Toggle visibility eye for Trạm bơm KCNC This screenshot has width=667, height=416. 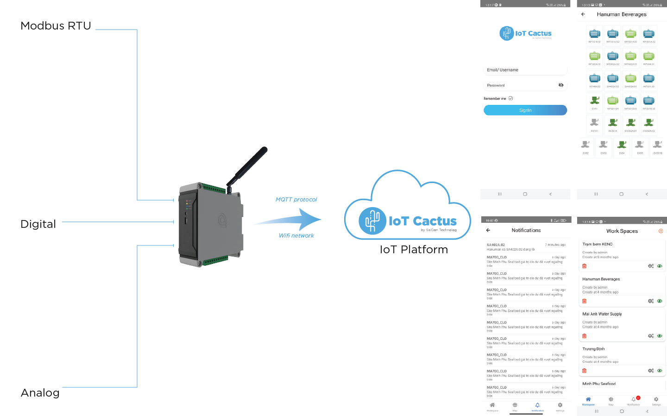click(x=660, y=266)
